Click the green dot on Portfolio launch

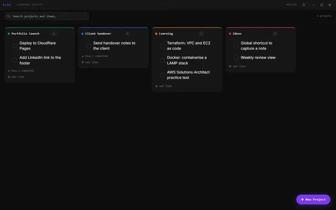[x=9, y=34]
